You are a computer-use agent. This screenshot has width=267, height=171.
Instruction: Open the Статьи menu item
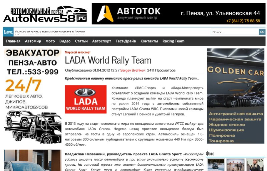click(81, 41)
